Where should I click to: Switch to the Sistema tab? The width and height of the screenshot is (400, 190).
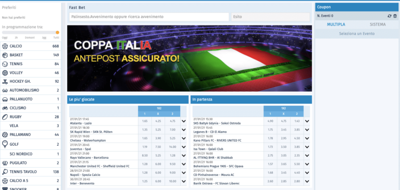click(x=378, y=24)
